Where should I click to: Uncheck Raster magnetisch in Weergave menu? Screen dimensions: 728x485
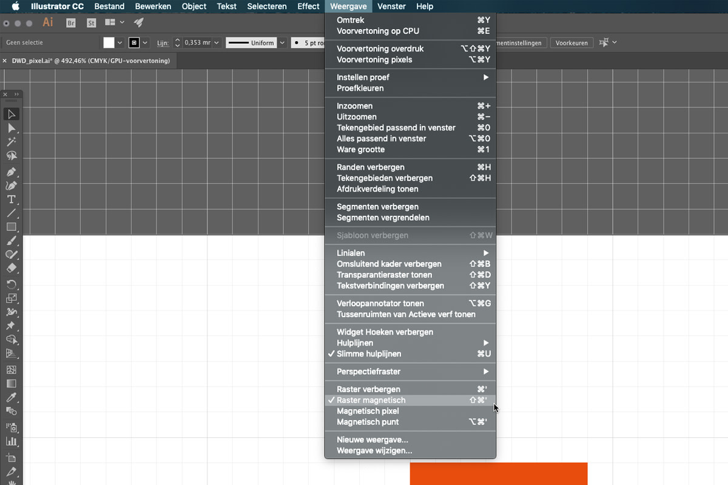[x=411, y=400]
